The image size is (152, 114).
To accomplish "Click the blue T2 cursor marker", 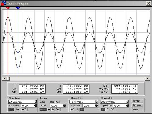I will coord(18,8).
